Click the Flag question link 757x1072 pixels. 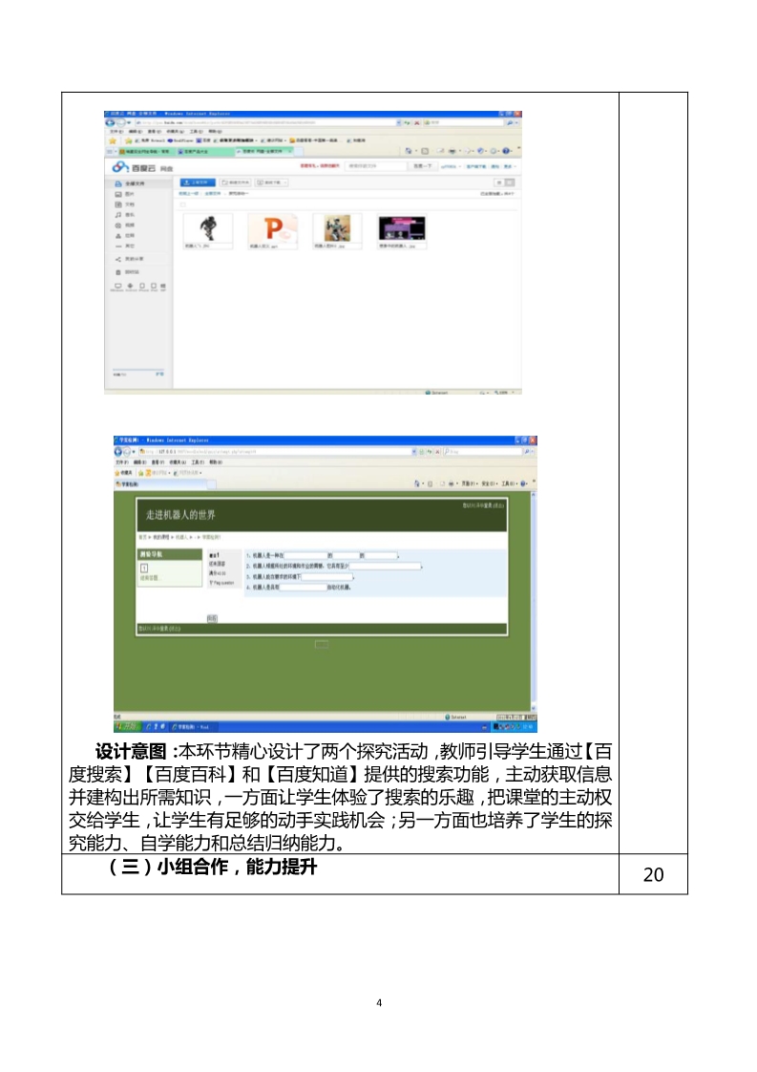221,583
